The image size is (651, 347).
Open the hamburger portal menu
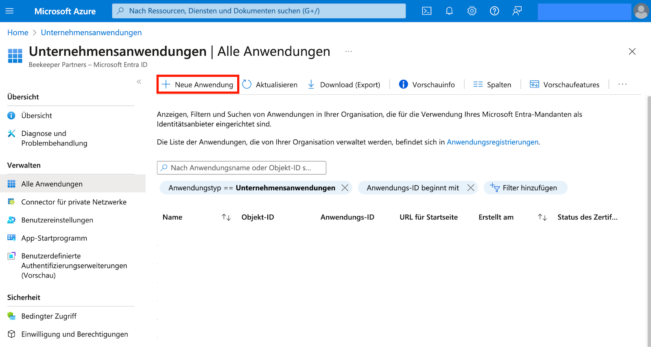[x=9, y=11]
